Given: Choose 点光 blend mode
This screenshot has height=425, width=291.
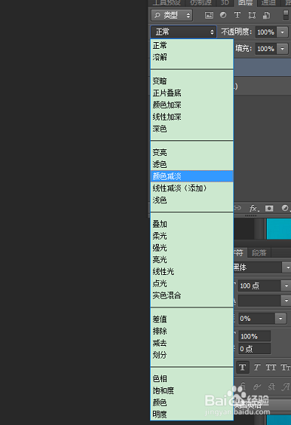Looking at the screenshot, I should click(x=192, y=284).
